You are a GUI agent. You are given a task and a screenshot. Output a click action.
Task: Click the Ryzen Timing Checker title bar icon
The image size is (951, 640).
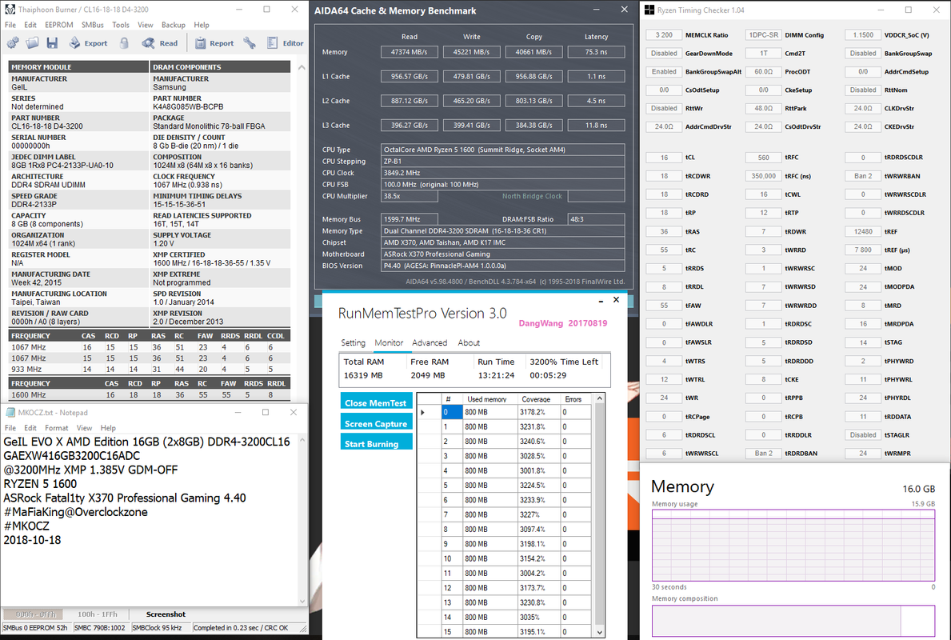click(x=649, y=10)
